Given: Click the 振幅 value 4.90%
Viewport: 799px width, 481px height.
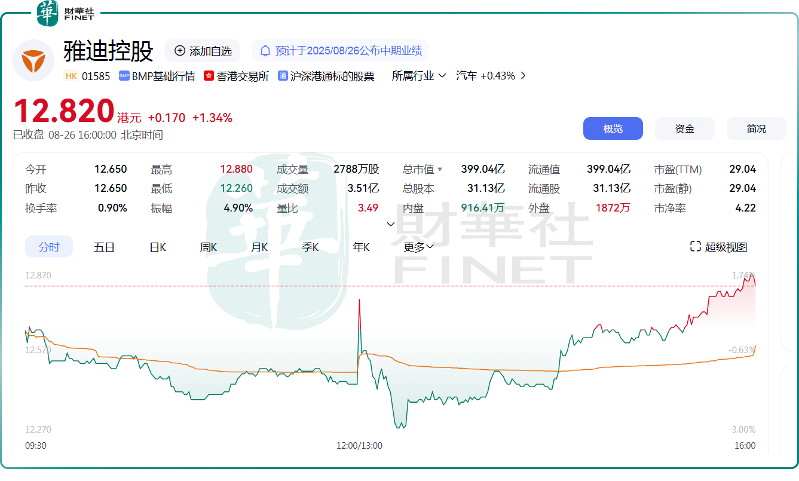Looking at the screenshot, I should point(238,208).
